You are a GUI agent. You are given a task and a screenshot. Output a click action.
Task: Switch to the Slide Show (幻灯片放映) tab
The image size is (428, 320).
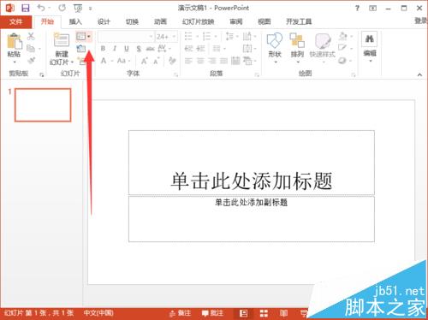pyautogui.click(x=199, y=21)
